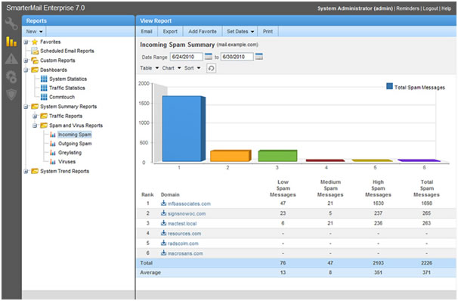Open the Chart dropdown menu
Image resolution: width=458 pixels, height=301 pixels.
172,68
